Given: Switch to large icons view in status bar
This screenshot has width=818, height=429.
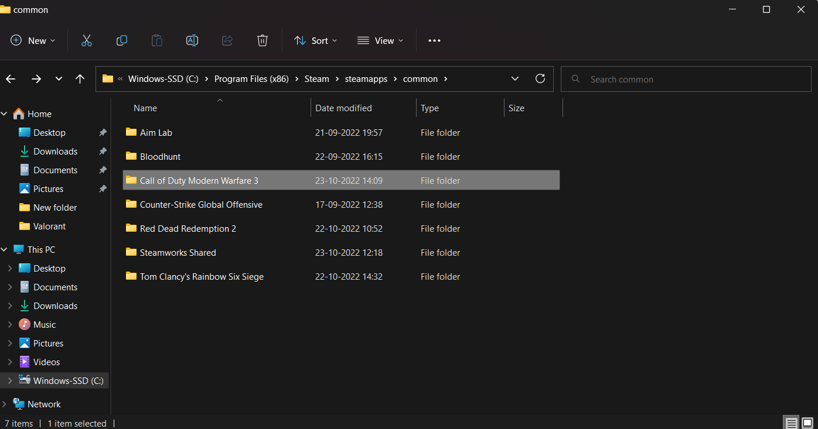Looking at the screenshot, I should 807,423.
